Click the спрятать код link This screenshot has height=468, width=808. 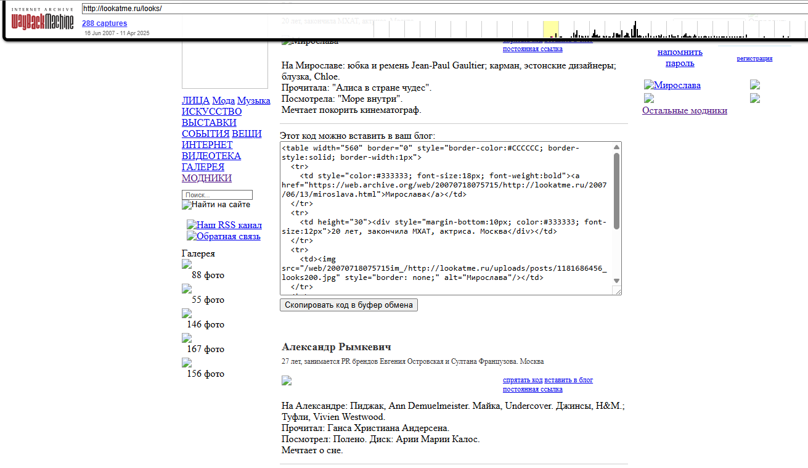523,380
